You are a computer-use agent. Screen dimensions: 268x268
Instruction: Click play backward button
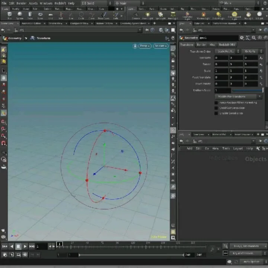click(x=12, y=246)
